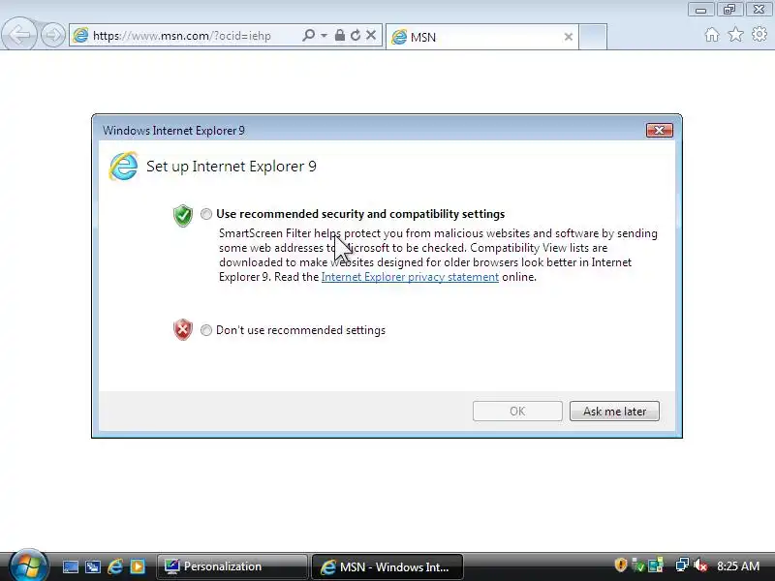Click the muted volume tray icon
This screenshot has height=581, width=775.
(699, 565)
